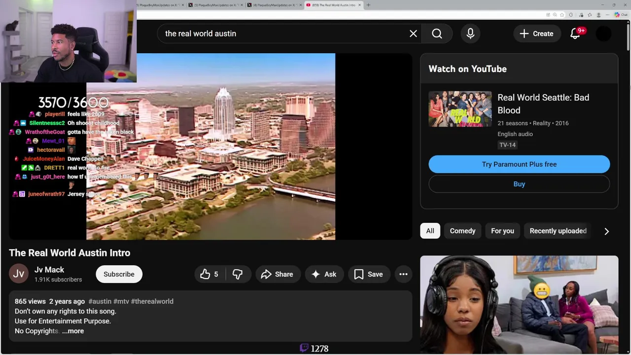The width and height of the screenshot is (631, 355).
Task: Open Jv Mack channel avatar
Action: coord(19,274)
